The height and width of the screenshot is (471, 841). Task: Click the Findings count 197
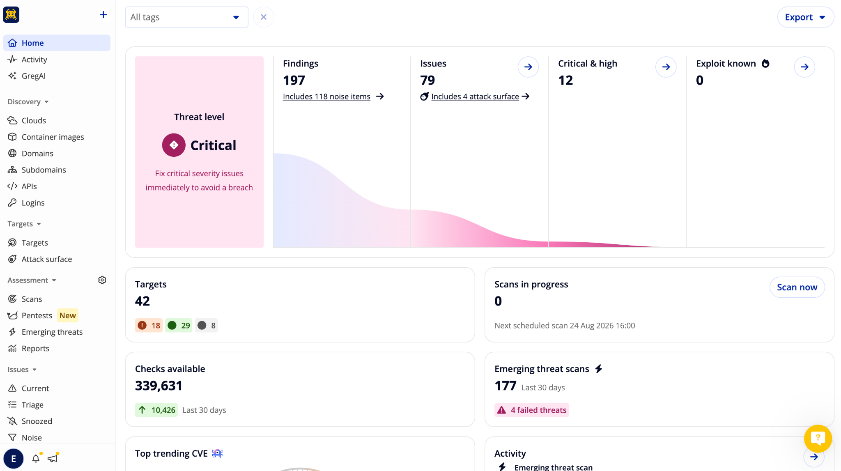point(294,80)
